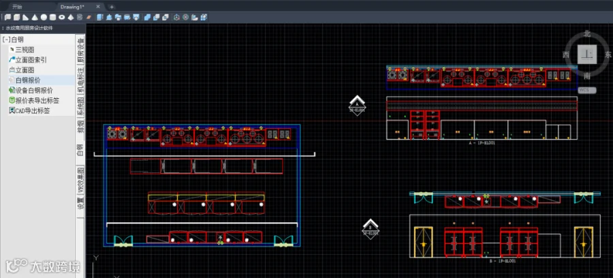The width and height of the screenshot is (613, 278).
Task: Select the orange Planar Surface tool
Action: 89,17
